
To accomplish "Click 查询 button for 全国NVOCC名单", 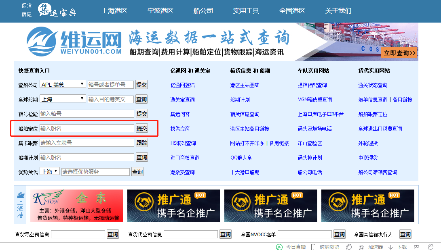I will pos(339,234).
